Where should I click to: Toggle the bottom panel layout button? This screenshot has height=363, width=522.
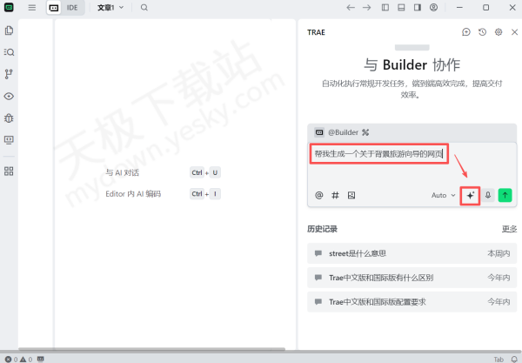click(401, 7)
